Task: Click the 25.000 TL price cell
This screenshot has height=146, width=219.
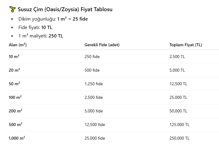Action: point(178,97)
